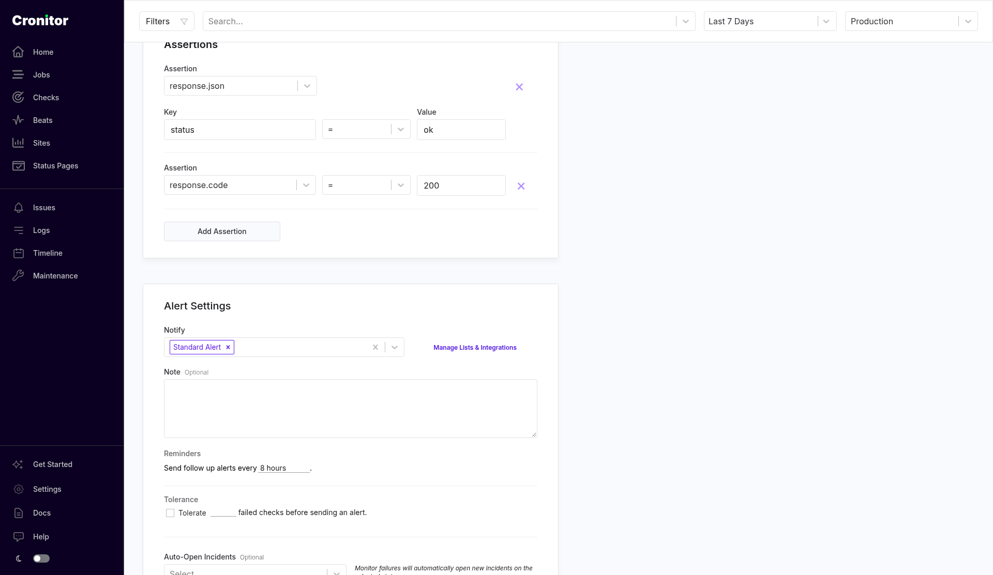Click the Logs lines icon
993x575 pixels.
click(18, 230)
